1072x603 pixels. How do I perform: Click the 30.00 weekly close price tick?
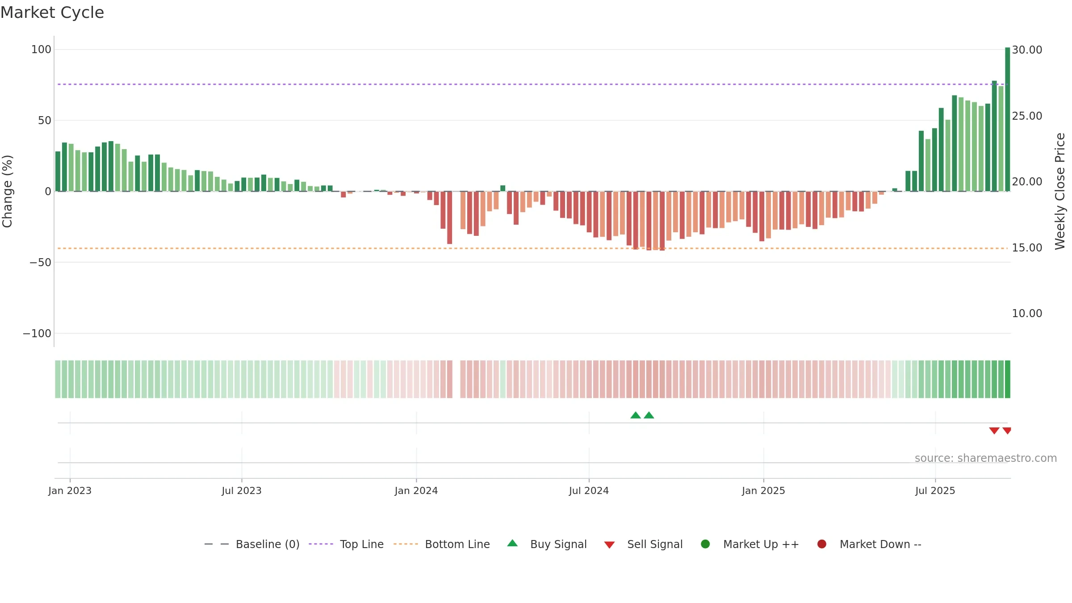[x=1027, y=50]
